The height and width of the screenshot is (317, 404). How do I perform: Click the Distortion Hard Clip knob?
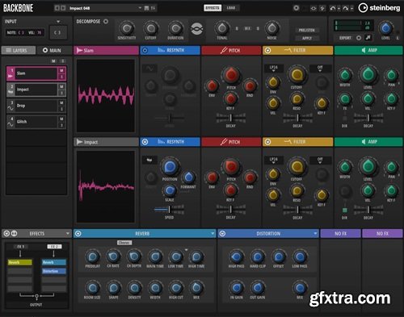pyautogui.click(x=258, y=257)
